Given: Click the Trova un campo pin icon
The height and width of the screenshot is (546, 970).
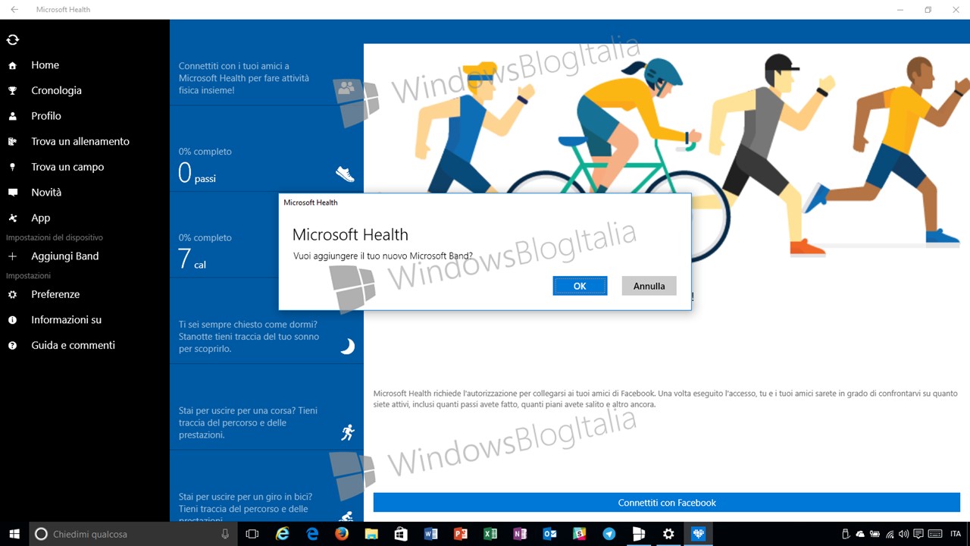Looking at the screenshot, I should tap(12, 167).
